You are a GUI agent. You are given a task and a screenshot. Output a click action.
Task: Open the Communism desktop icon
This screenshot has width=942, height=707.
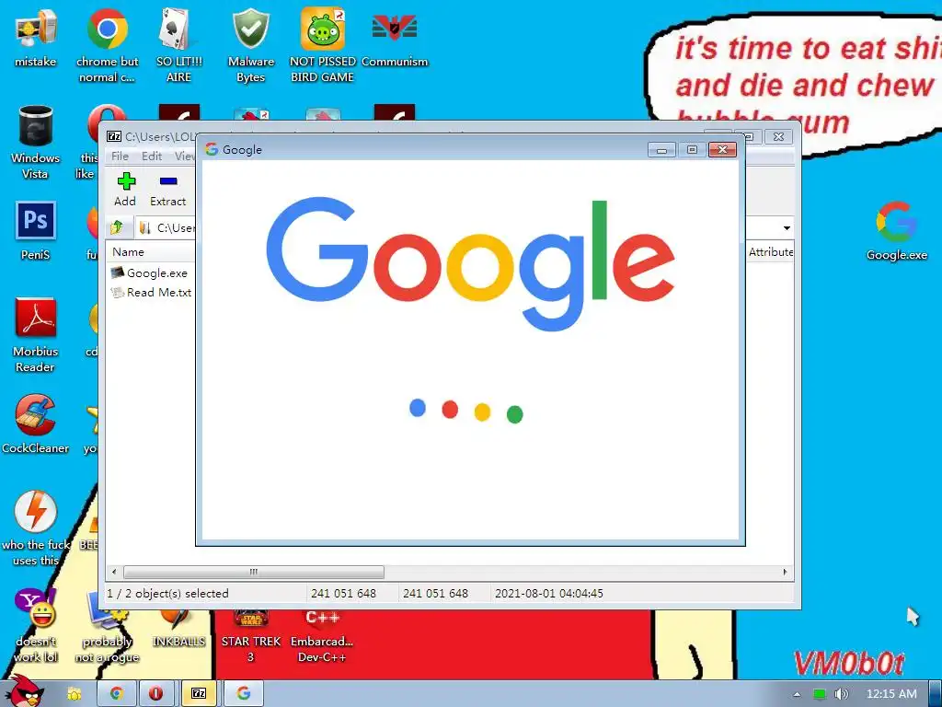[394, 37]
